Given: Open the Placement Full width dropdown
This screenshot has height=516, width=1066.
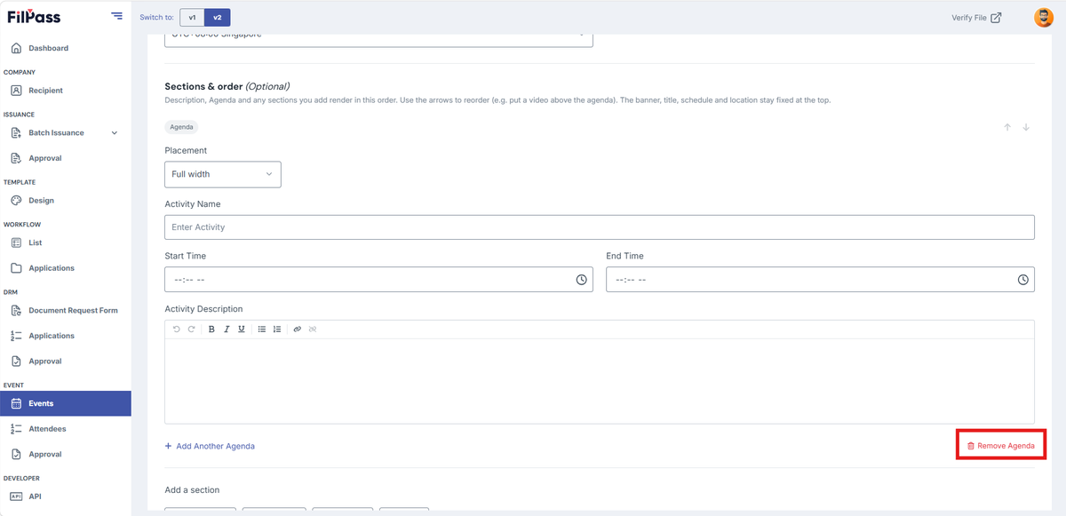Looking at the screenshot, I should [x=223, y=174].
